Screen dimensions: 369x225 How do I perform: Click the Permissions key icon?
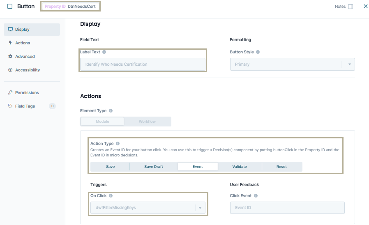[x=10, y=92]
